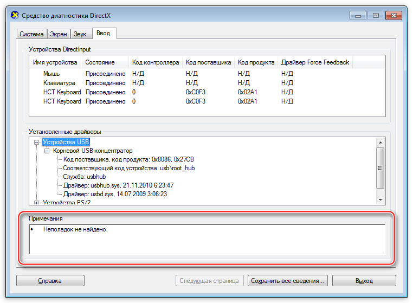This screenshot has height=303, width=413.
Task: Click the Следующая страница button
Action: (x=209, y=281)
